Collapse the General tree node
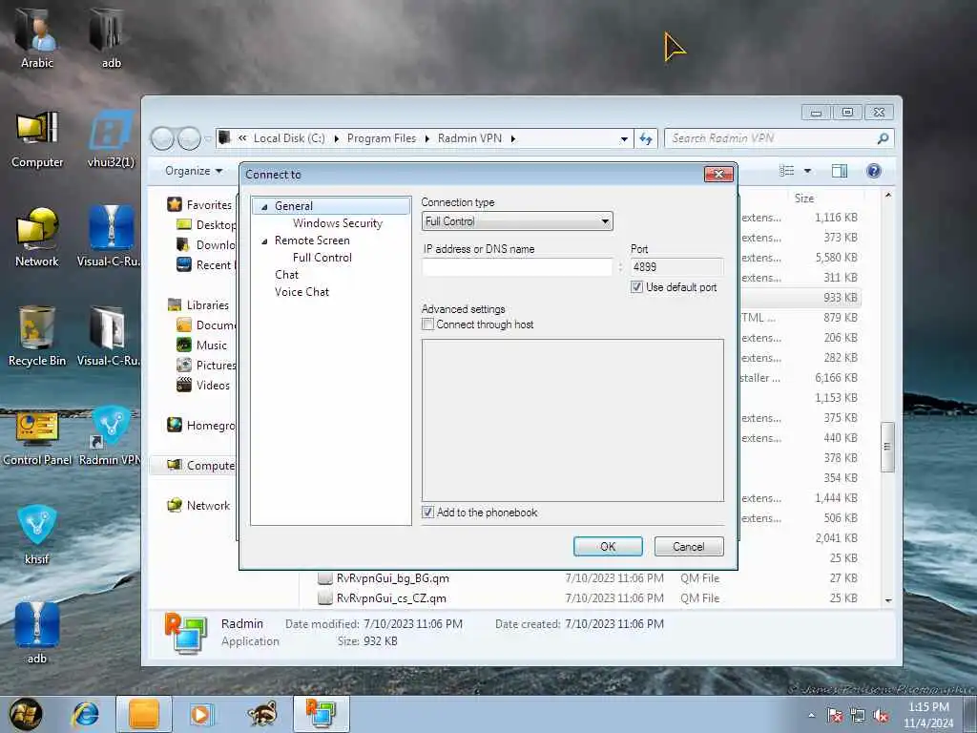 tap(264, 206)
